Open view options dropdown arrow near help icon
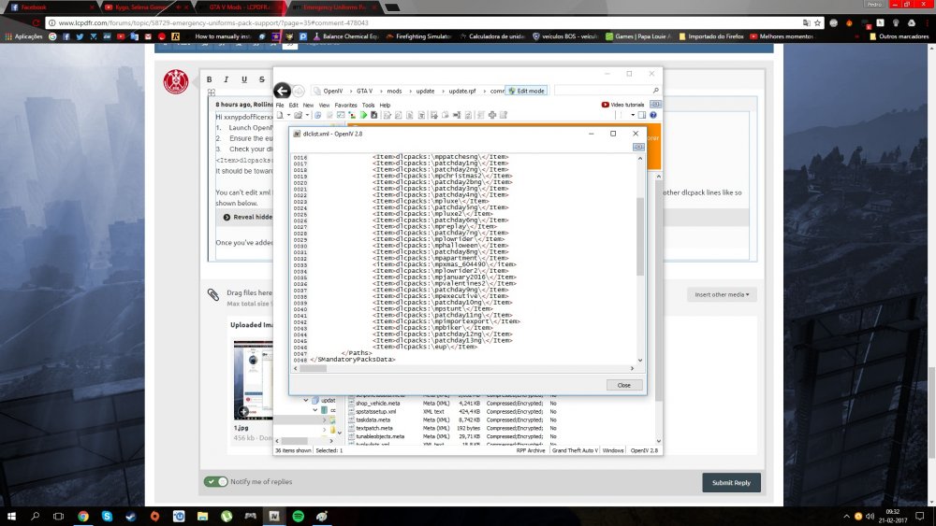Viewport: 936px width, 526px height. [x=632, y=115]
